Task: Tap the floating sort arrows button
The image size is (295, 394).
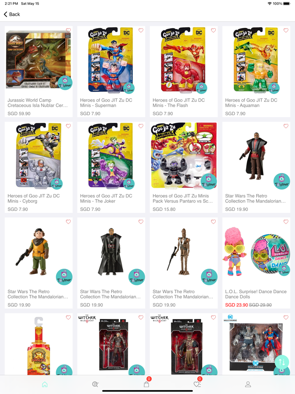Action: 282,362
